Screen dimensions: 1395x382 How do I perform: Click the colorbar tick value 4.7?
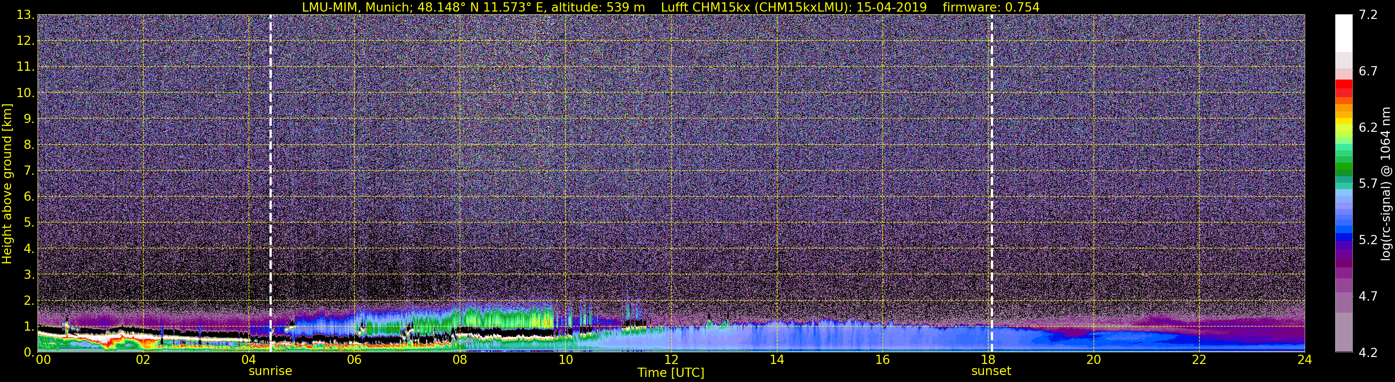(x=1368, y=296)
